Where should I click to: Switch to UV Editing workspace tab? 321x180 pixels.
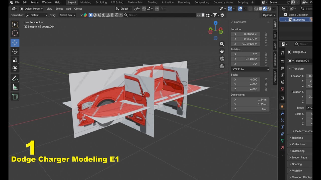(x=117, y=2)
